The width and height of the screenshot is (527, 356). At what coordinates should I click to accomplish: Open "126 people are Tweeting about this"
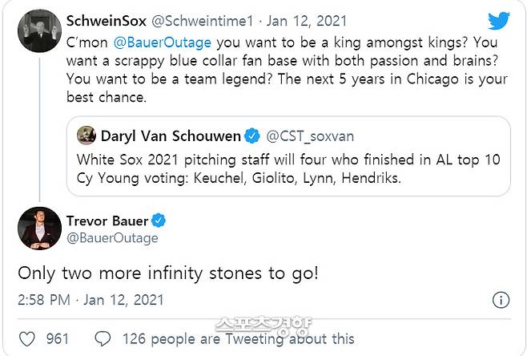pyautogui.click(x=238, y=339)
